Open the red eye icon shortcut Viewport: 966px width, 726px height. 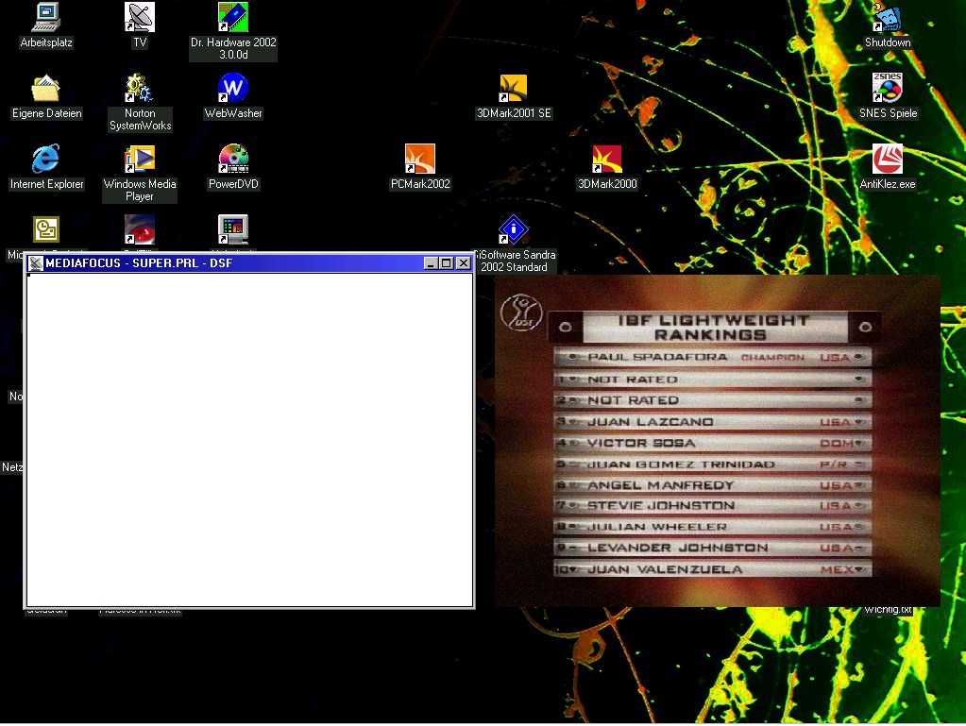pos(139,229)
